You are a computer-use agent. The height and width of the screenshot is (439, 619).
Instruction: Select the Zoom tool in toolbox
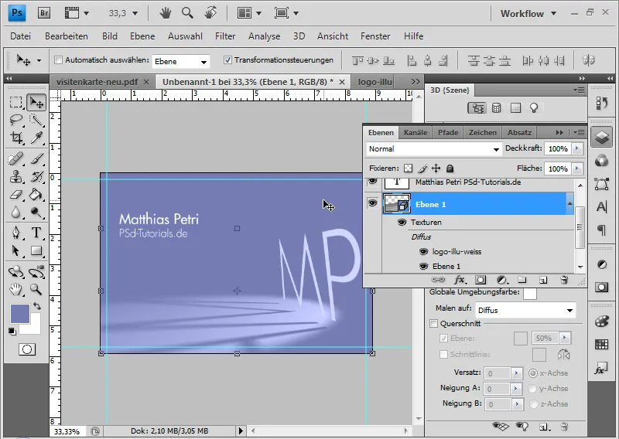pyautogui.click(x=36, y=290)
